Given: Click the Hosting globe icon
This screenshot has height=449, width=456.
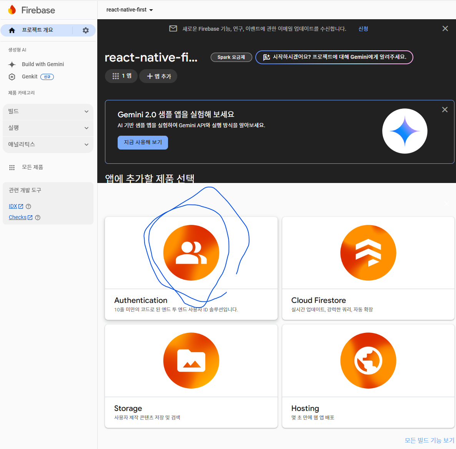Looking at the screenshot, I should (x=368, y=361).
